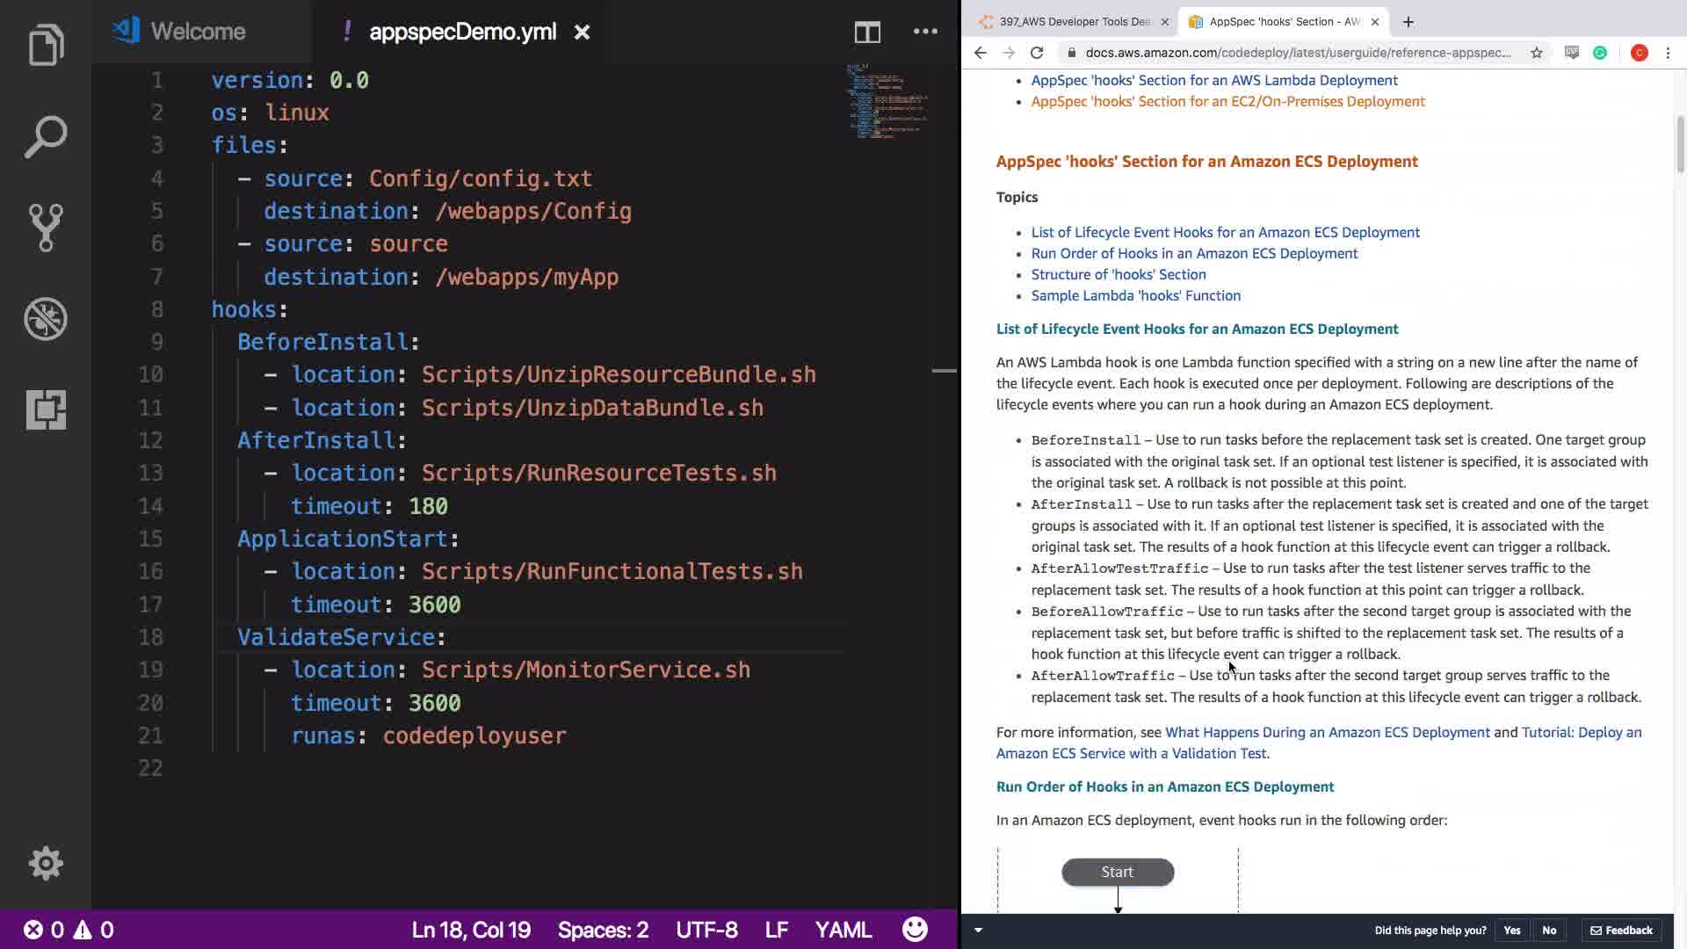Click the browser page vertical scrollbar

pos(1680,145)
